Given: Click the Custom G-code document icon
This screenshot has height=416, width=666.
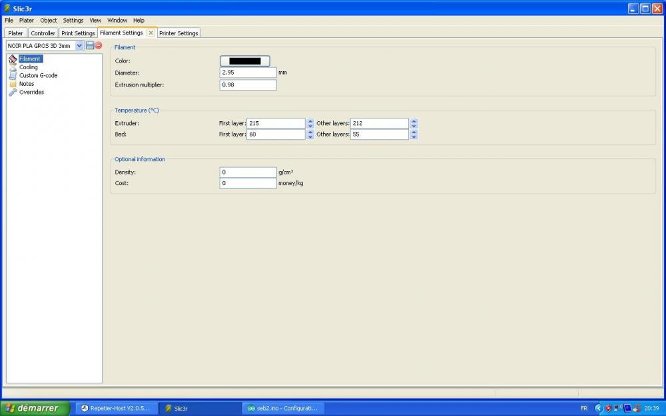Looking at the screenshot, I should click(13, 76).
